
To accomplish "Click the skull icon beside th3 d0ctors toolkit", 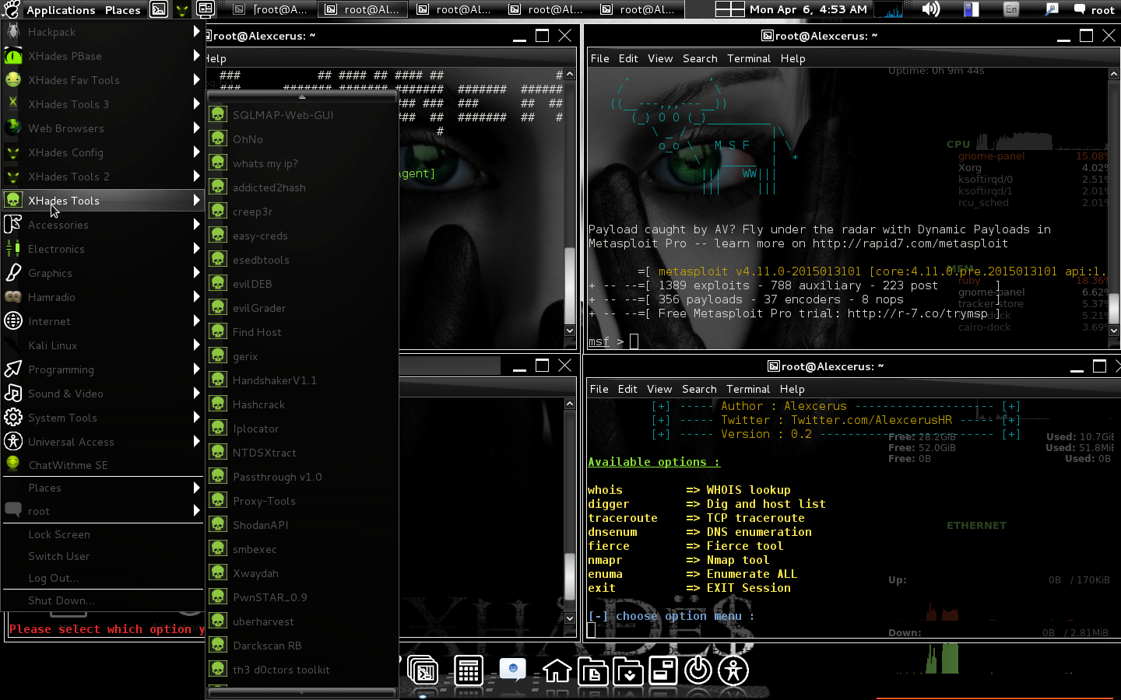I will (x=218, y=670).
